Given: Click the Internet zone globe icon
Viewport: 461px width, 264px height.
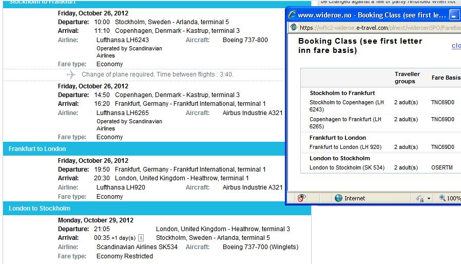Looking at the screenshot, I should coord(338,198).
